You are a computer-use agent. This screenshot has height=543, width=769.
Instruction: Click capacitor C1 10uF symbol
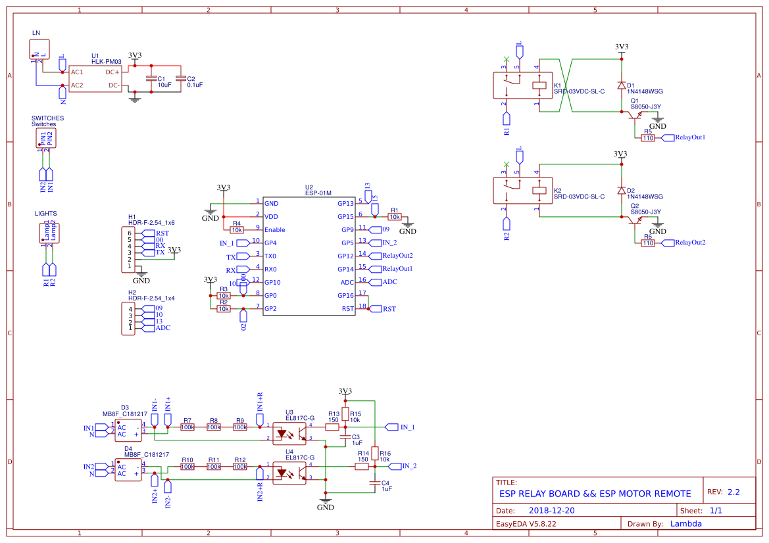153,79
